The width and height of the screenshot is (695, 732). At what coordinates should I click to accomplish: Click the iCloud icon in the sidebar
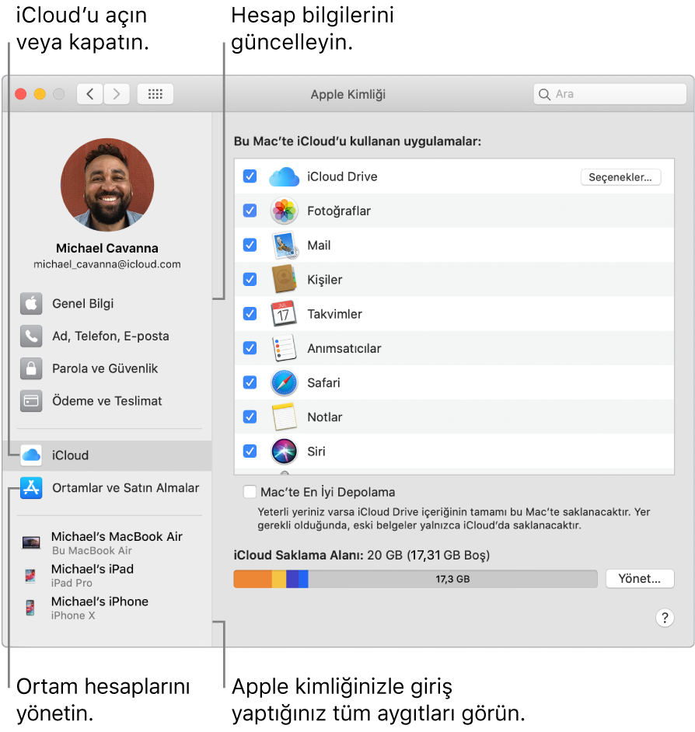pyautogui.click(x=30, y=455)
